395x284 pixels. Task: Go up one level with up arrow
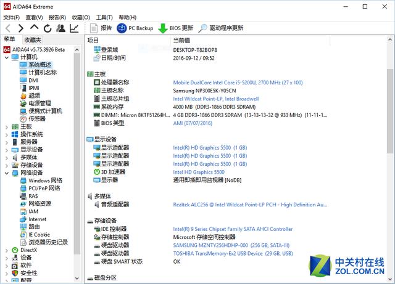point(35,28)
